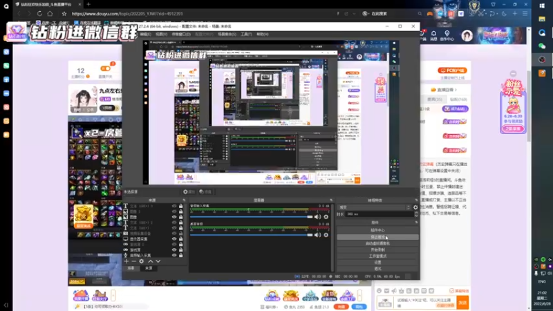Click the 时长 300 ms duration field
Screen dimensions: 553x311
point(379,214)
